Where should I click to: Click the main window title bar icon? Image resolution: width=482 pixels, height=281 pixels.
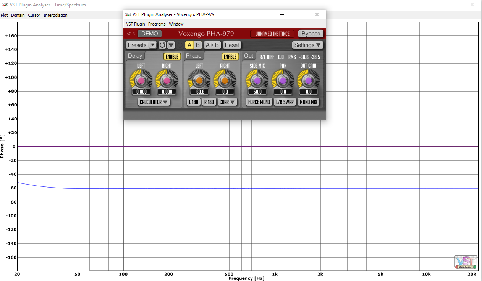pos(4,5)
